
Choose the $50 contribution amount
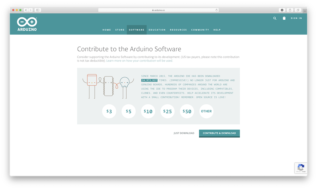coord(187,111)
